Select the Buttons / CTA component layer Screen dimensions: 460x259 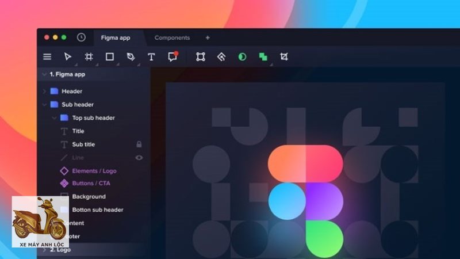(x=91, y=183)
